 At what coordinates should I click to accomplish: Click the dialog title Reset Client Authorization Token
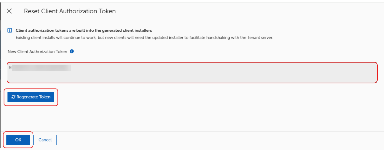click(70, 11)
